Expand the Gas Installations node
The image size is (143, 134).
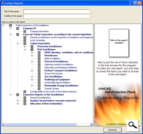tap(32, 76)
